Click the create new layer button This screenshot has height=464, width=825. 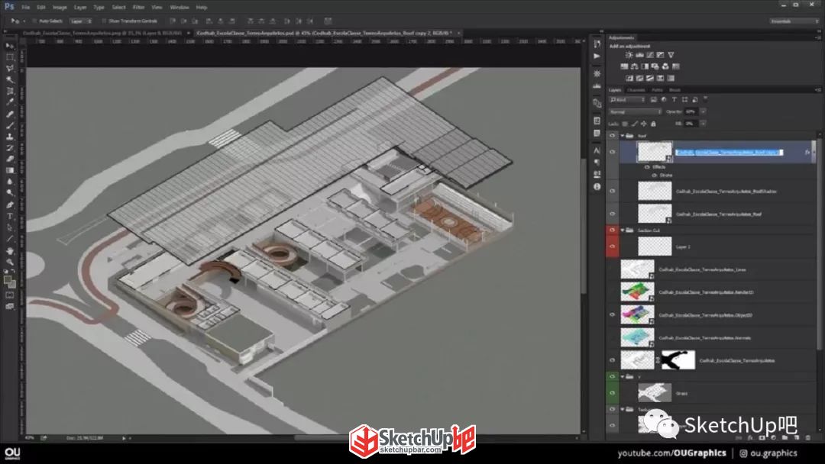(x=797, y=438)
